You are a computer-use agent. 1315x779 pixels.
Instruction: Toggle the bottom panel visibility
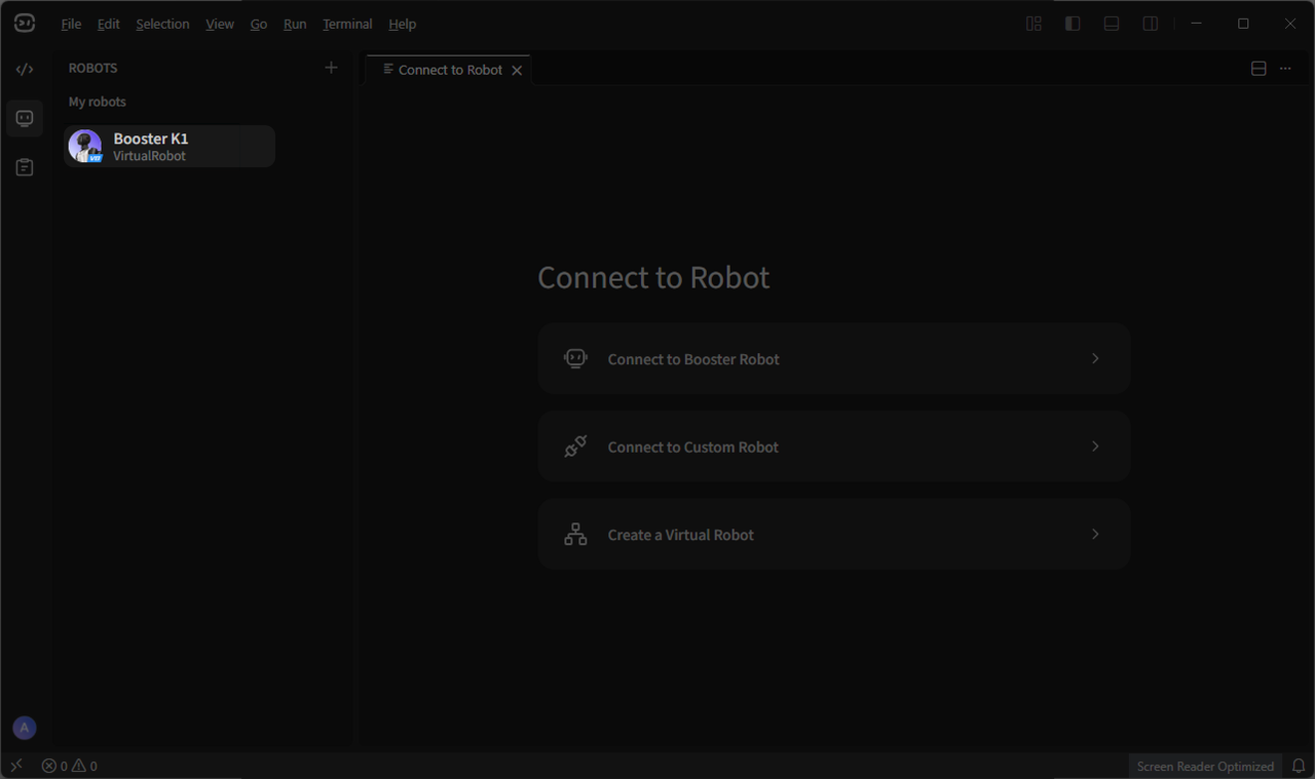point(1111,24)
